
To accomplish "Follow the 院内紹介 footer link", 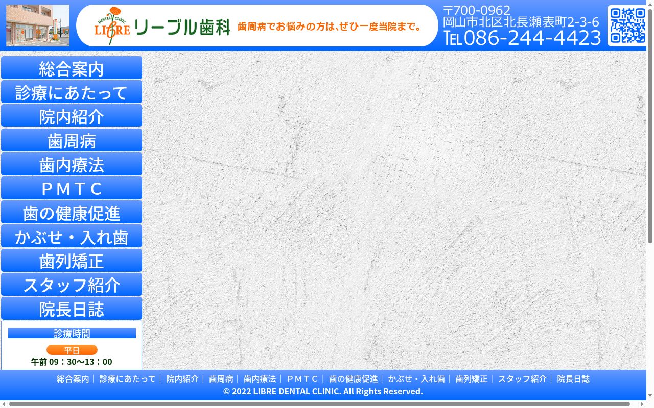I will tap(182, 379).
